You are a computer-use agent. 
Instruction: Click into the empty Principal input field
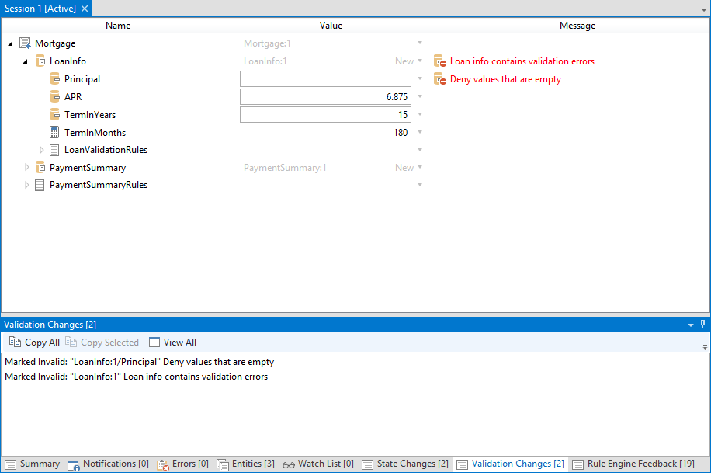(324, 79)
